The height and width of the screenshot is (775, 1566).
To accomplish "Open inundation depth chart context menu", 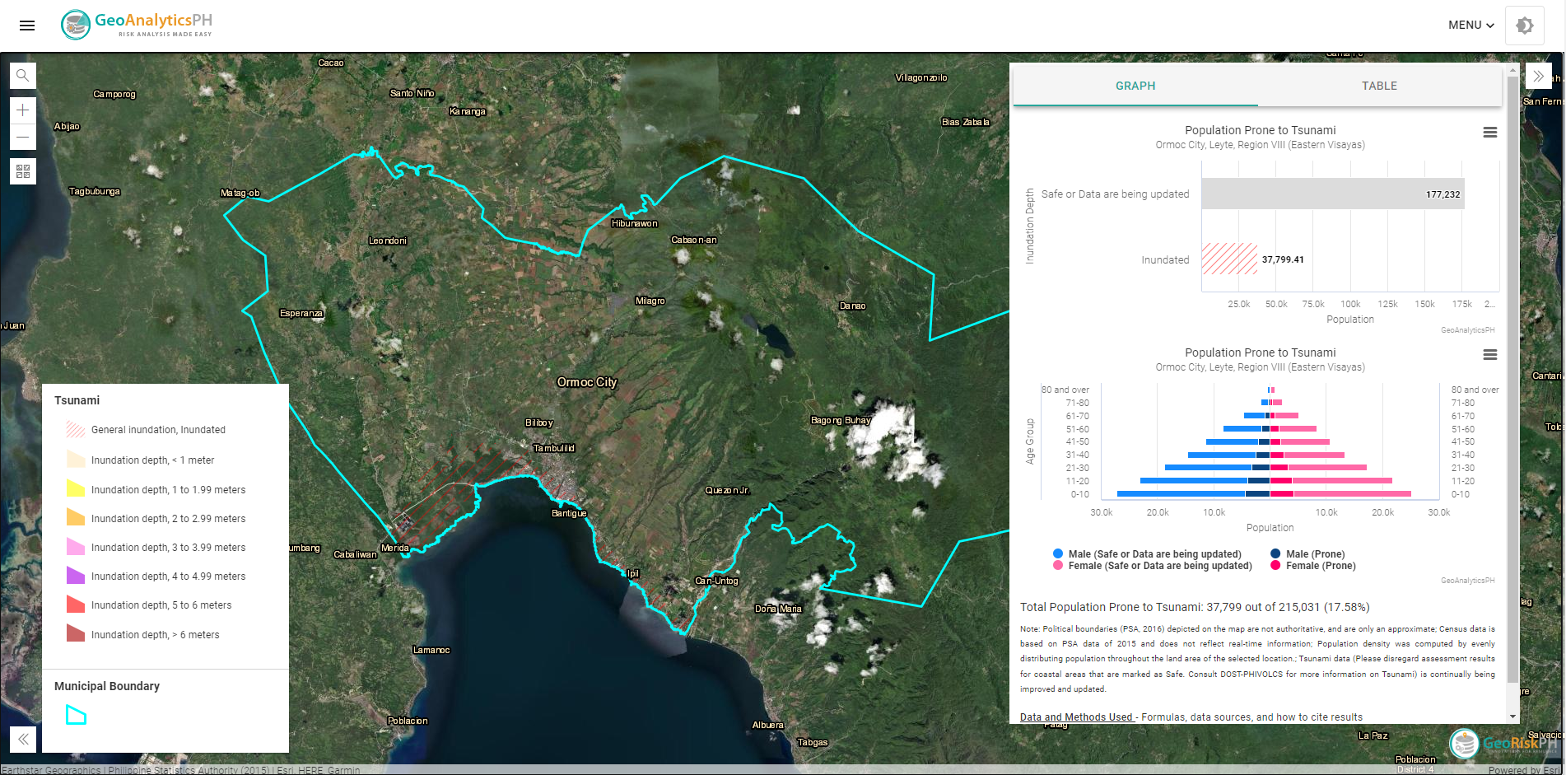I will point(1489,133).
